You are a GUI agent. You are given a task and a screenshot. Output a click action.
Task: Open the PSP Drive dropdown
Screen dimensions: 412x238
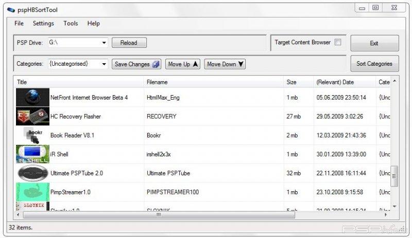[x=104, y=43]
